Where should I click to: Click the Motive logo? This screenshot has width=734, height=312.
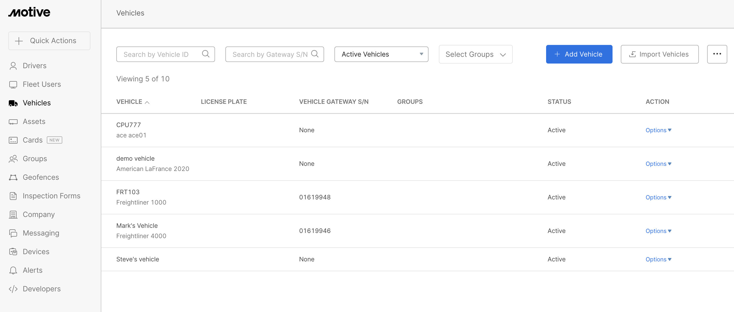tap(29, 12)
